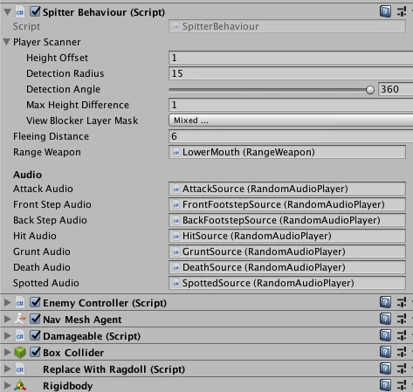The width and height of the screenshot is (413, 392).
Task: Click the Detection Angle slider handle
Action: (x=370, y=90)
